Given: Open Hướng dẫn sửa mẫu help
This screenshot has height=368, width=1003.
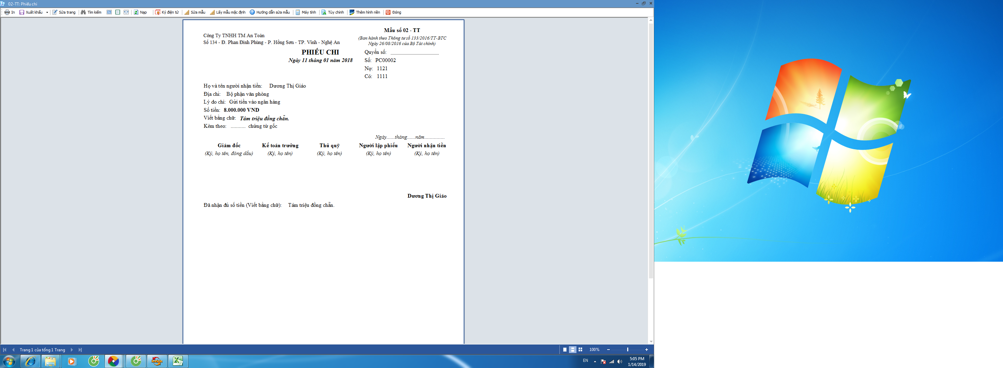Looking at the screenshot, I should [270, 13].
